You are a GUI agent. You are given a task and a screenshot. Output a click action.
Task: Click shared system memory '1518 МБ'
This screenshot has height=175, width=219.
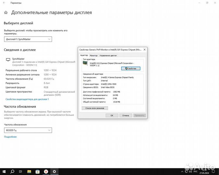(x=116, y=102)
